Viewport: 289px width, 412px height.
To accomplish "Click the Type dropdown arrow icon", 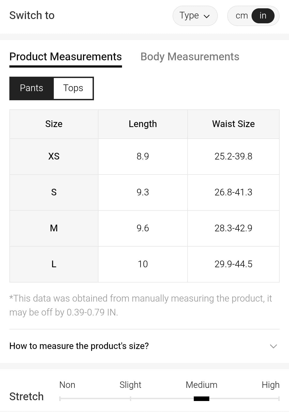I will (x=207, y=16).
